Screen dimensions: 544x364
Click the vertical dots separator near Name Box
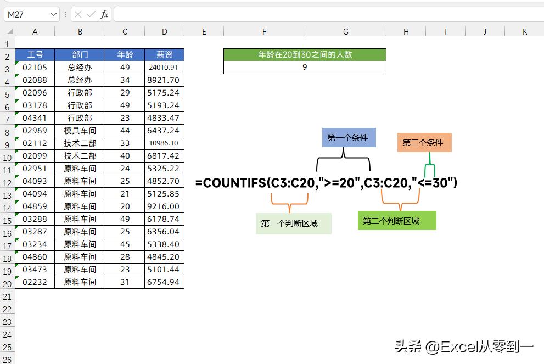(x=66, y=14)
